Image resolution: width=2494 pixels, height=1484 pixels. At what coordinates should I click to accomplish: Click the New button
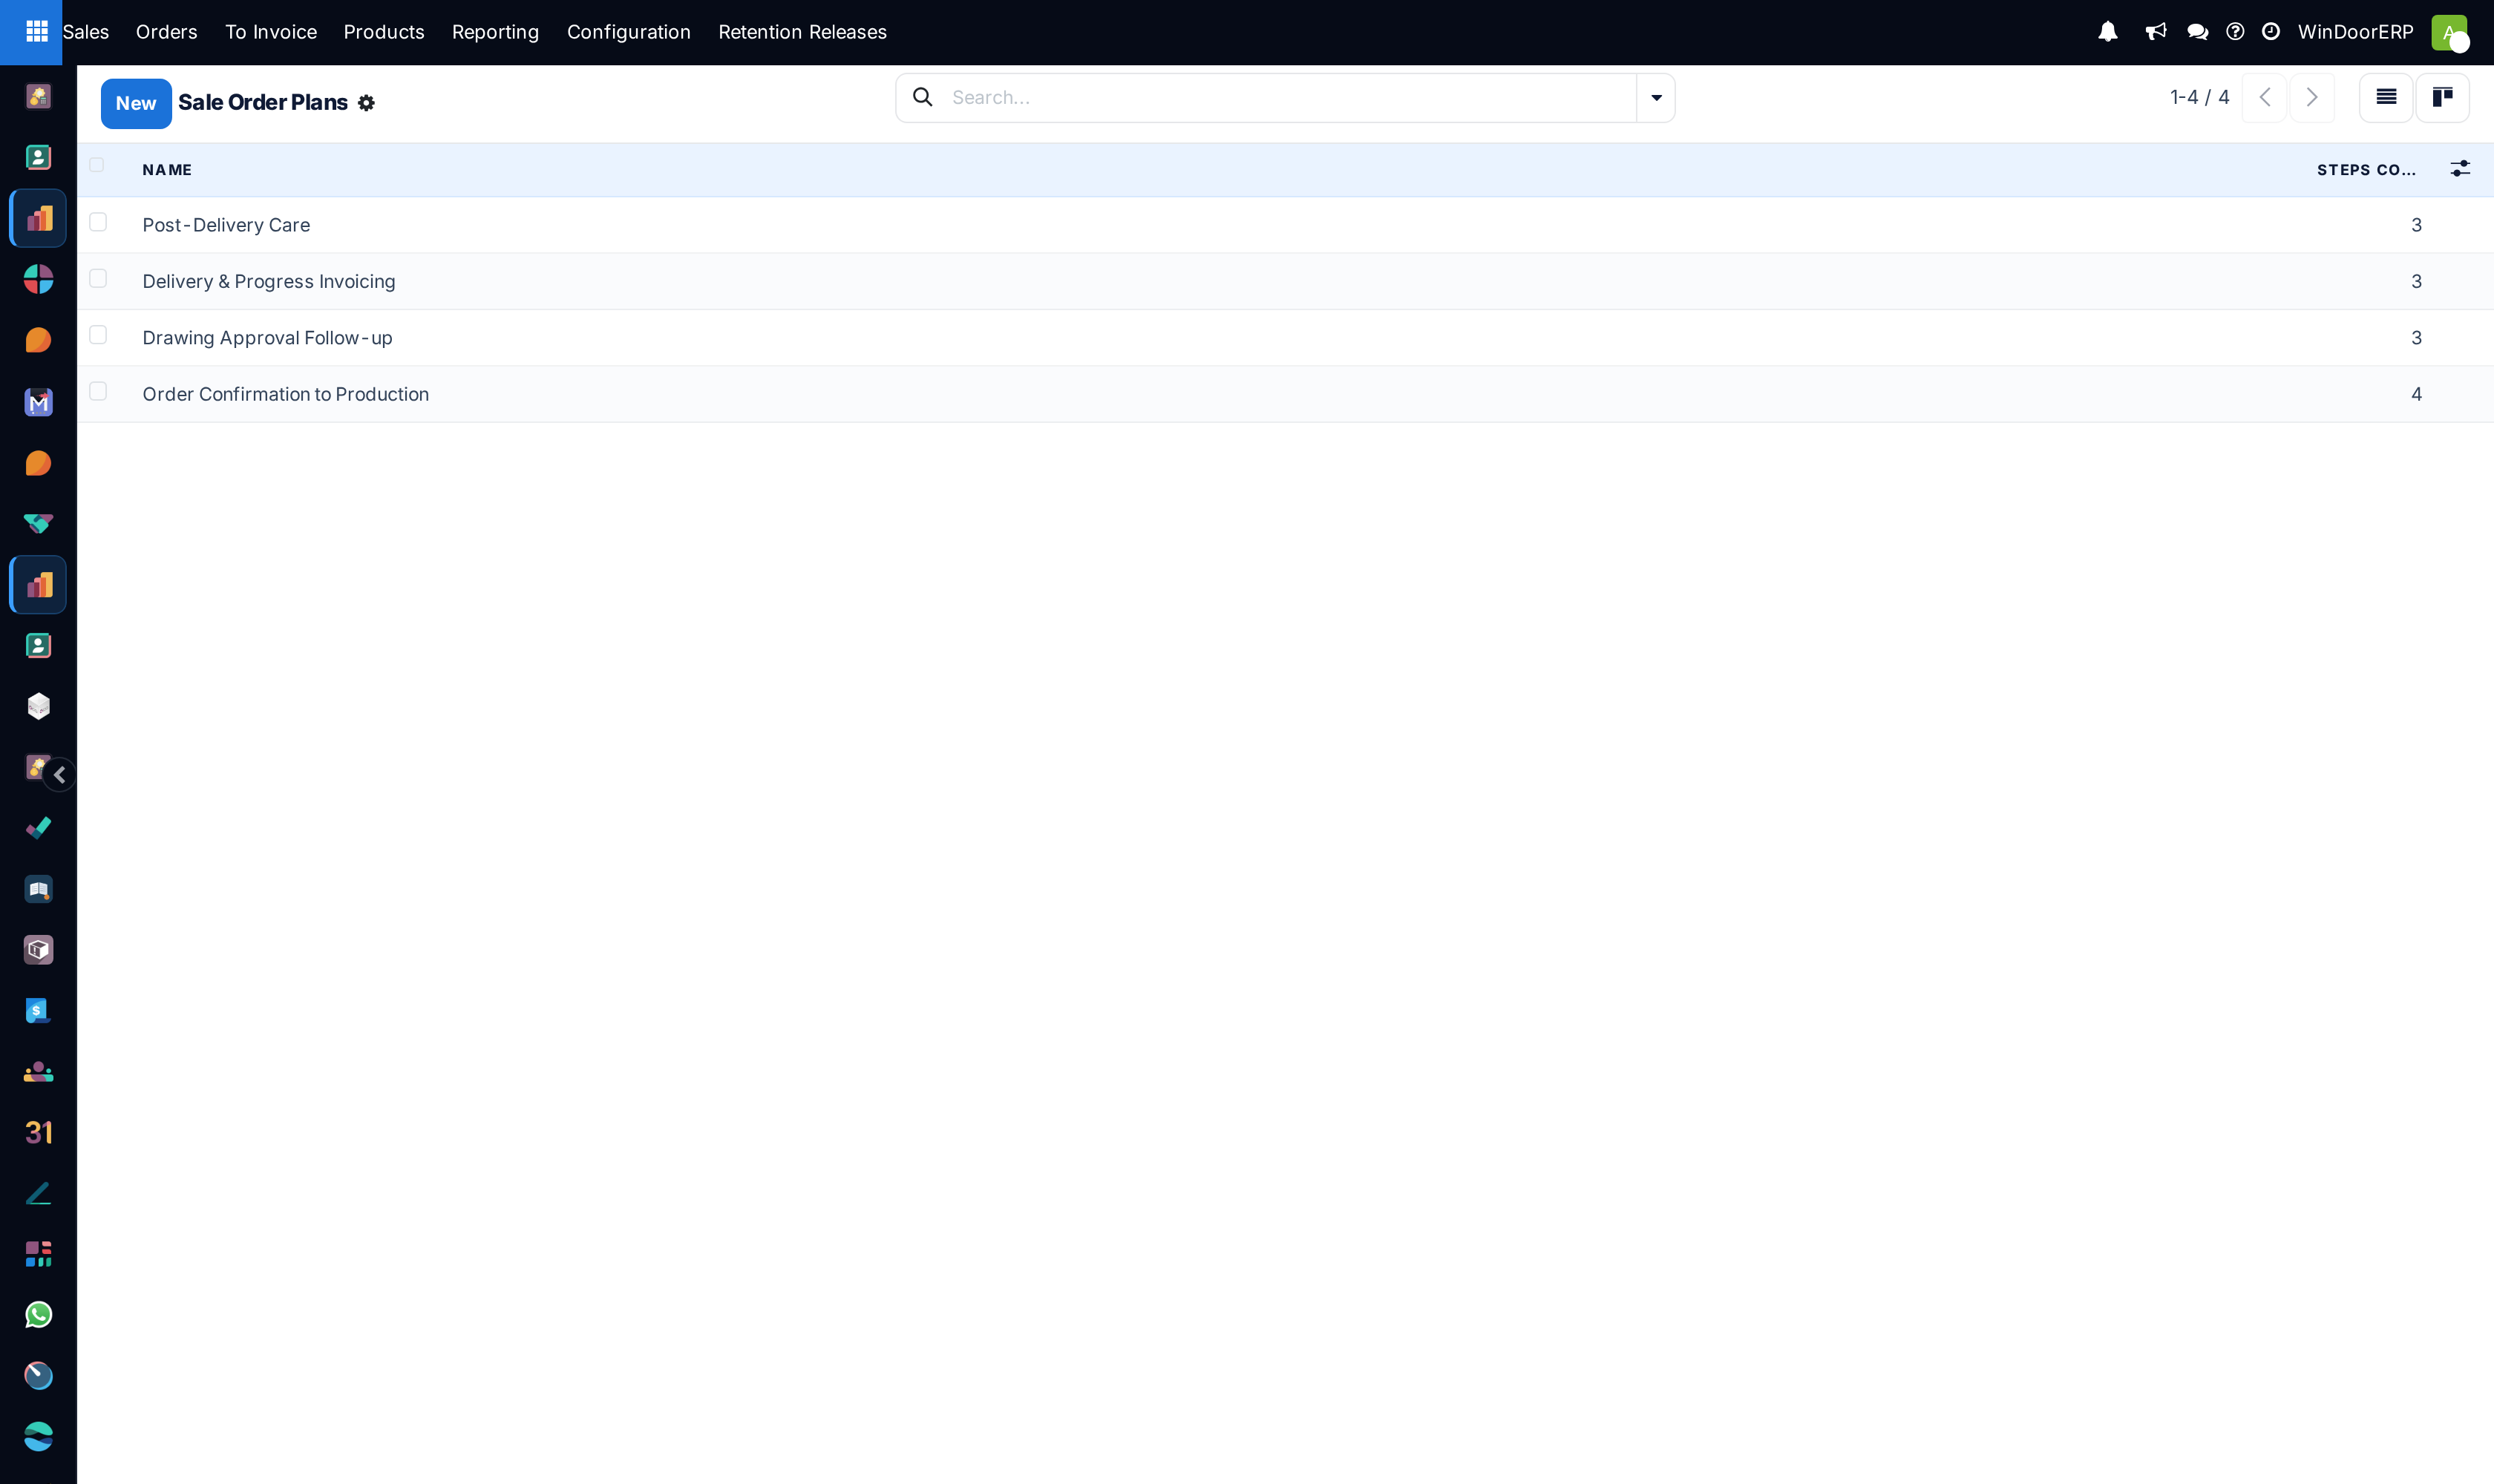pyautogui.click(x=136, y=103)
